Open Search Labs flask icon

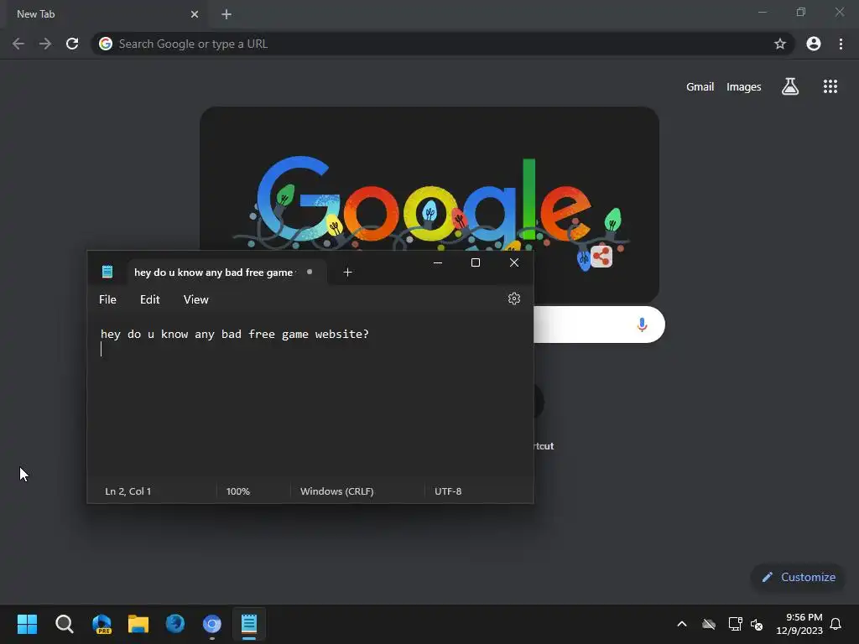790,86
